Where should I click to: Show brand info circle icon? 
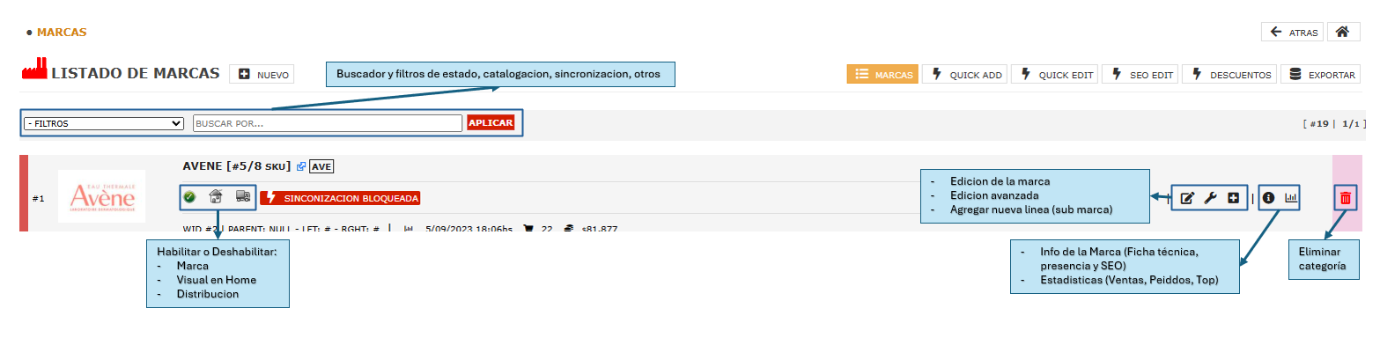click(1269, 198)
